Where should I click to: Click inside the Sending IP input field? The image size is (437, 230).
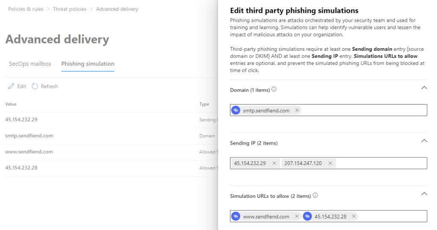tap(380, 163)
